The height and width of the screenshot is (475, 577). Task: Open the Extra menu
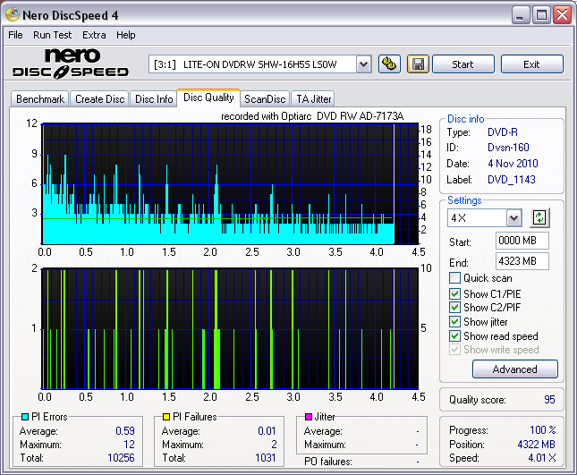pos(94,35)
